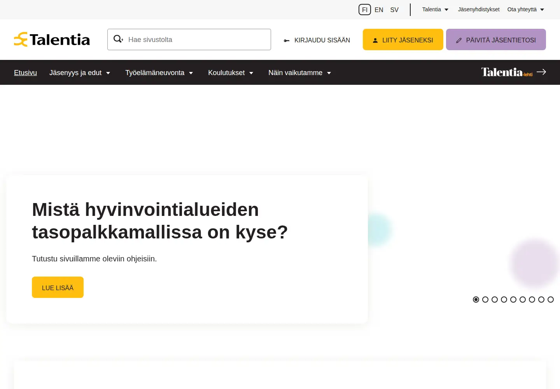Click the Liity jäseneksi button
This screenshot has width=560, height=389.
[x=403, y=40]
